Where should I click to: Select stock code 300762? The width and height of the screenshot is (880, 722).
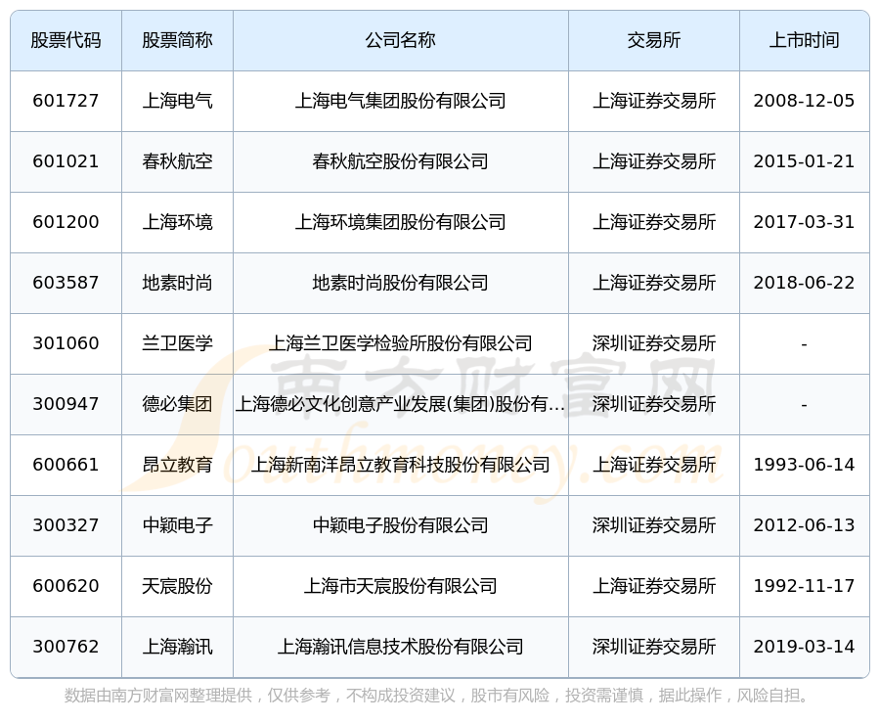(66, 647)
